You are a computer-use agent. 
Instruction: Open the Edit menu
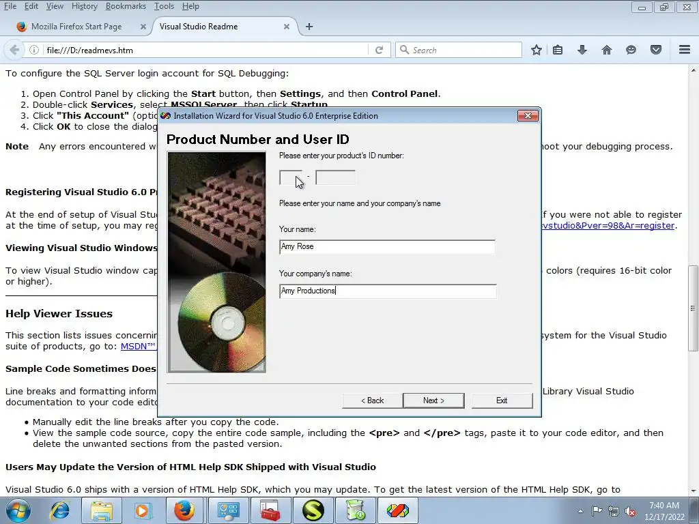31,6
